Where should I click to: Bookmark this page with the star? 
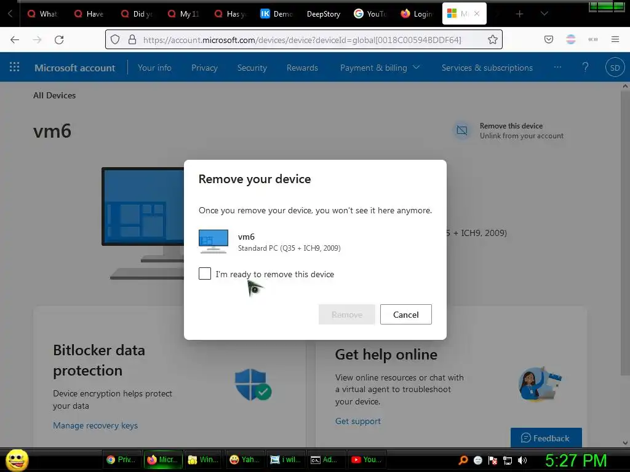(x=493, y=39)
